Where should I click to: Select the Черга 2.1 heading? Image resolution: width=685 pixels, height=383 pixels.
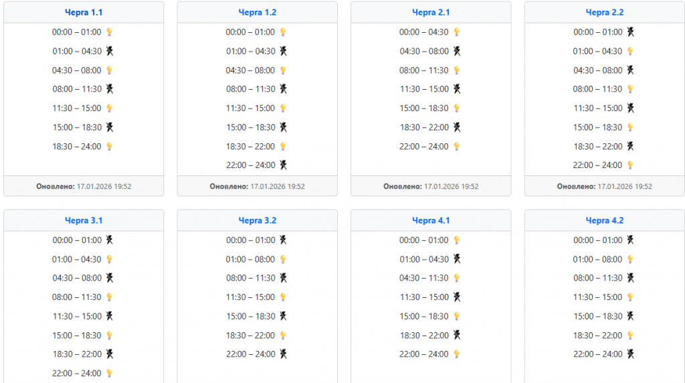click(431, 12)
